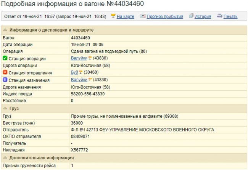Screen dimensions: 248x170
Task: Click the История history icon
Action: (x=191, y=16)
